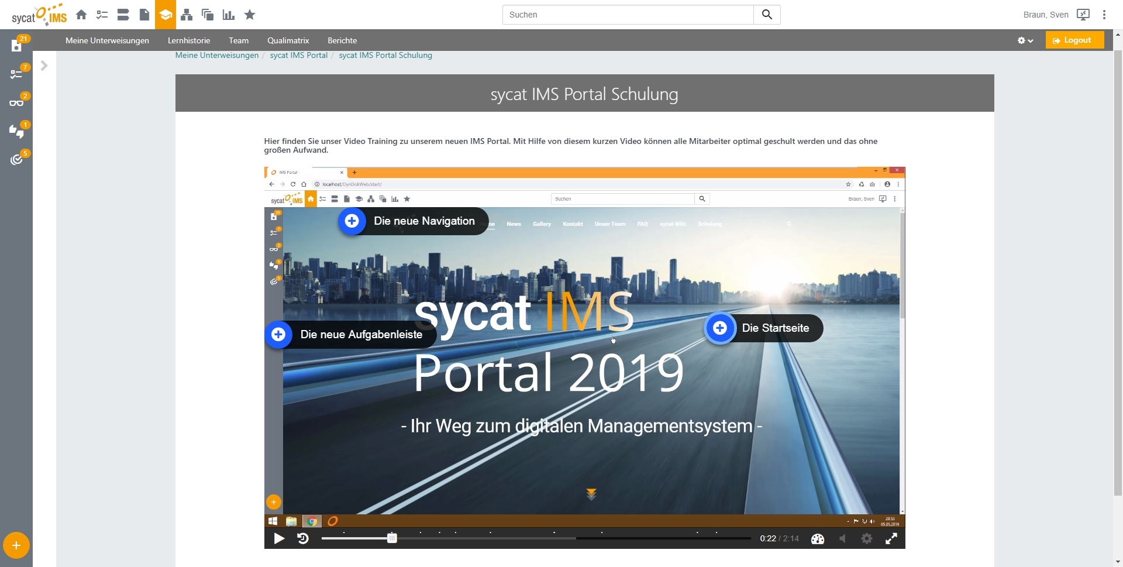Open the bar chart reports icon
The image size is (1123, 567).
(x=229, y=15)
